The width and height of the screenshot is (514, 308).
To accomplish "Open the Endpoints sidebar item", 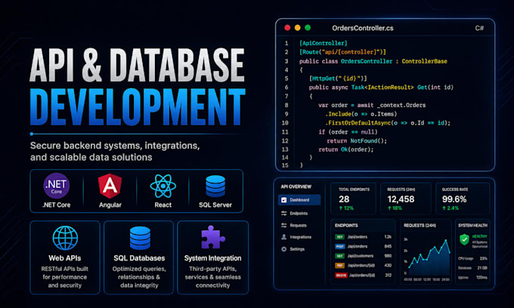I will pos(299,214).
